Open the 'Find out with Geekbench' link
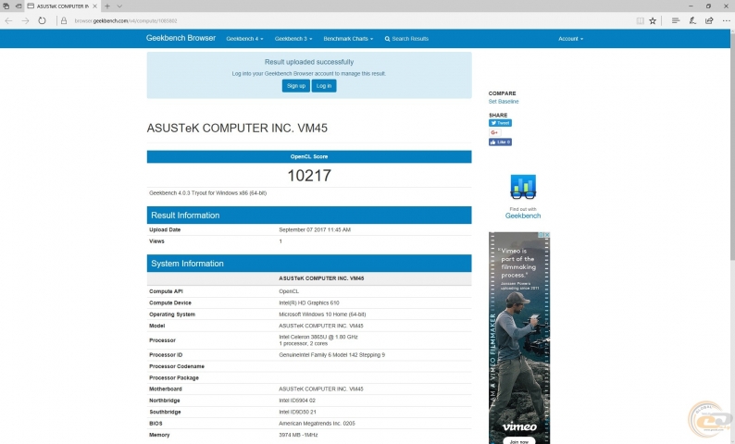This screenshot has height=444, width=735. pos(523,213)
